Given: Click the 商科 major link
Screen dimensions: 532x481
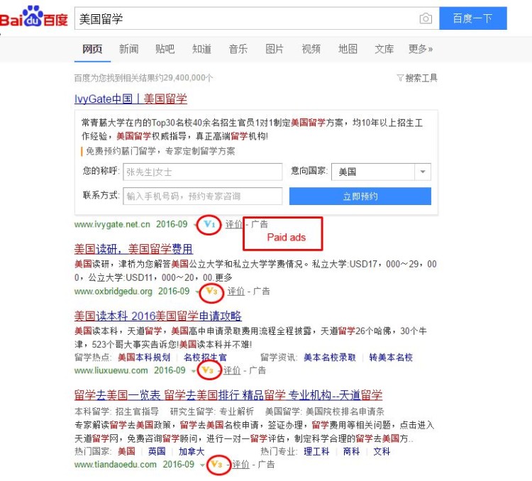Looking at the screenshot, I should click(351, 451).
